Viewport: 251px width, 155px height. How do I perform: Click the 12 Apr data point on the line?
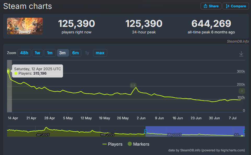(8, 71)
